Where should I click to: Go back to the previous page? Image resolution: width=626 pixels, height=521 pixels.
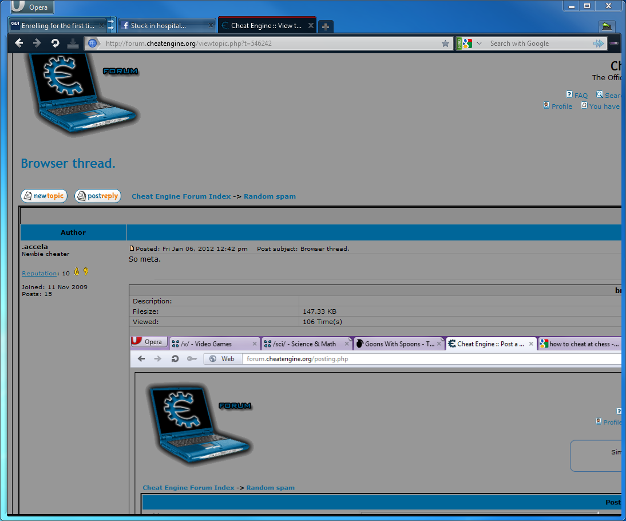pyautogui.click(x=19, y=43)
